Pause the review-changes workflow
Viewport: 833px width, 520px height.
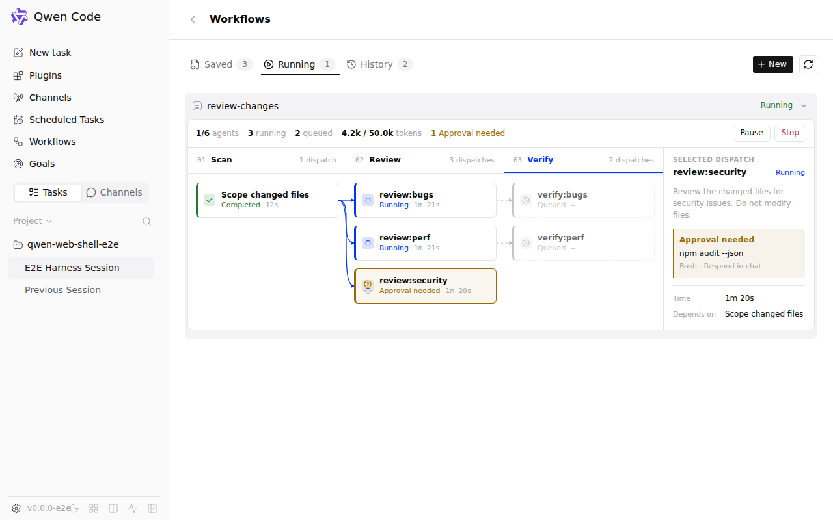752,133
